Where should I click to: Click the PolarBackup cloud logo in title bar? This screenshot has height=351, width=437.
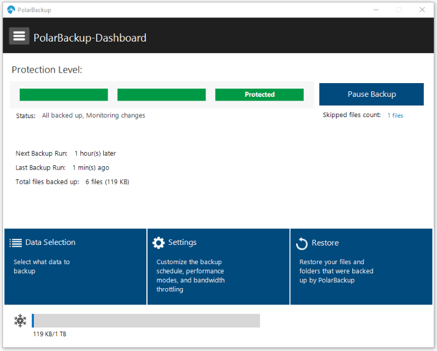tap(11, 10)
